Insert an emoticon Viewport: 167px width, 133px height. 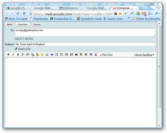click(42, 55)
